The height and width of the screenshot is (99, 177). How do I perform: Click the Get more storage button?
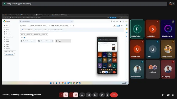[9, 54]
